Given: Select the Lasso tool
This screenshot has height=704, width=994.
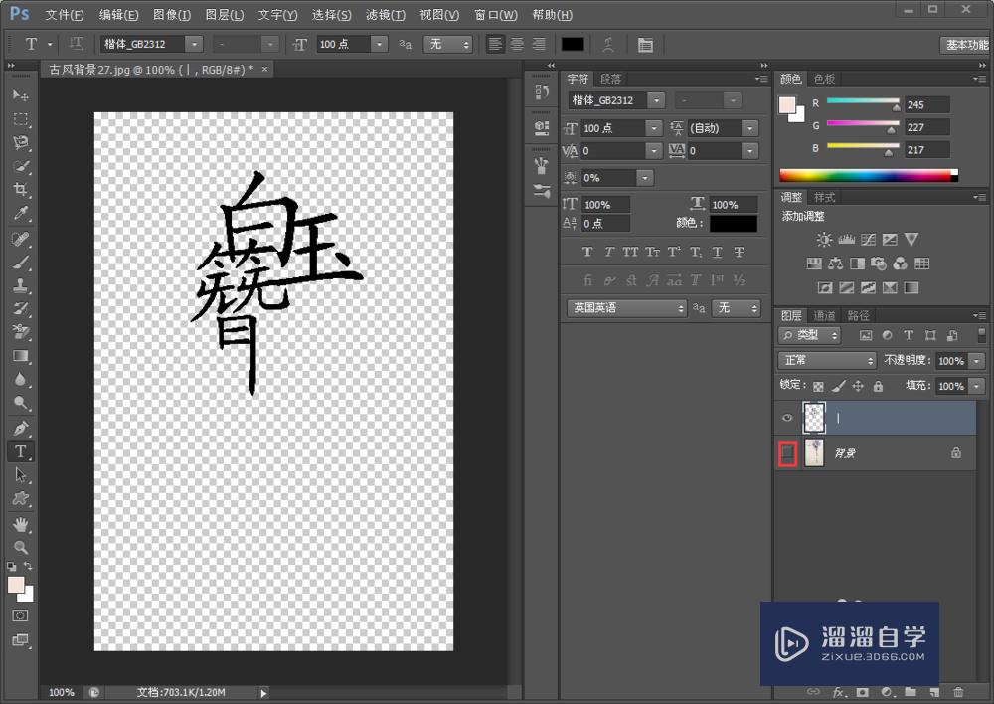Looking at the screenshot, I should [x=20, y=143].
